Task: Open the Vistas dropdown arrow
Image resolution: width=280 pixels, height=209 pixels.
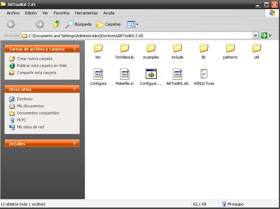Action: 137,24
